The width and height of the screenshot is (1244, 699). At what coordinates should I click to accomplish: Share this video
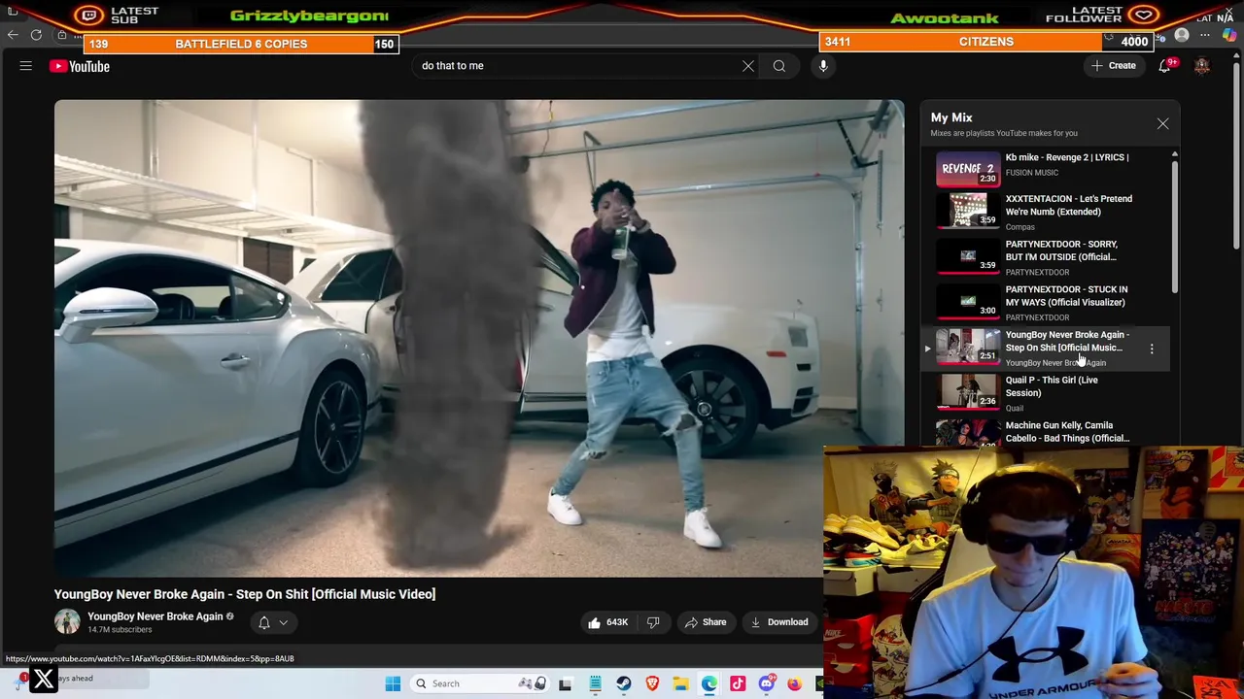point(705,622)
